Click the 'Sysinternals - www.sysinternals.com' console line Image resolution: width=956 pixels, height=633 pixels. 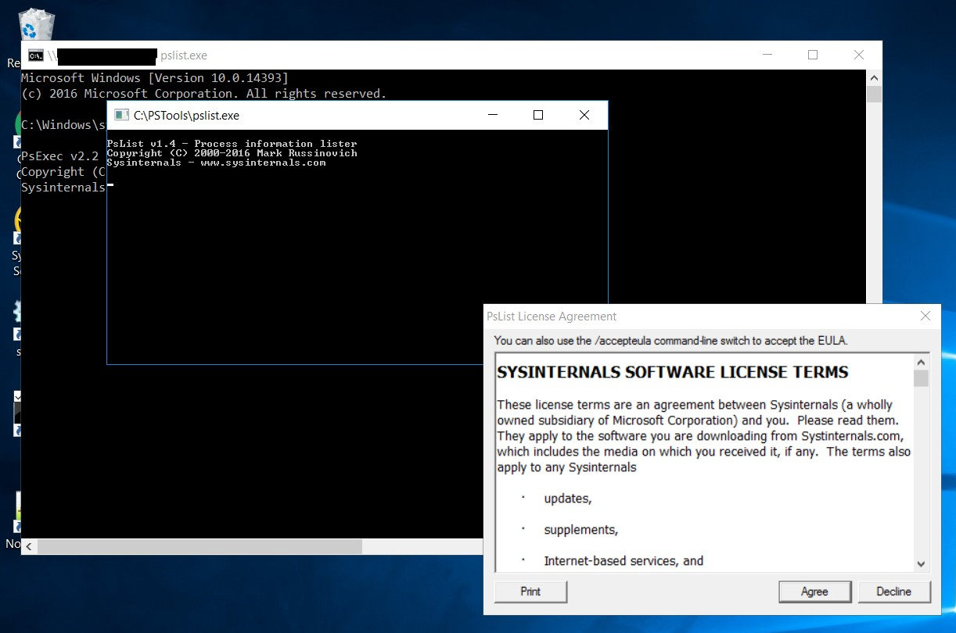pyautogui.click(x=216, y=163)
